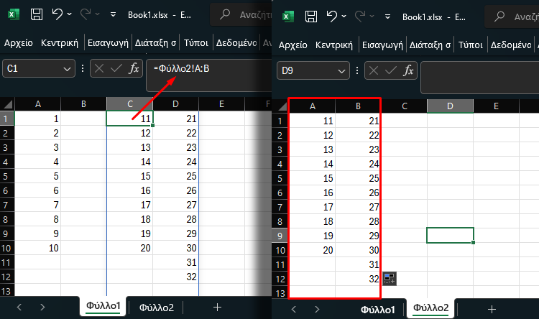This screenshot has width=539, height=319.
Task: Open Κεντρική tab in left window
Action: [60, 43]
